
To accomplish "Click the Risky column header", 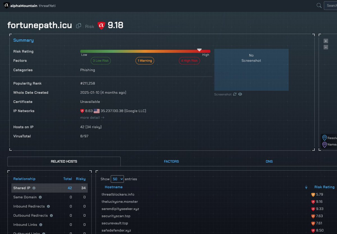I will (x=81, y=179).
